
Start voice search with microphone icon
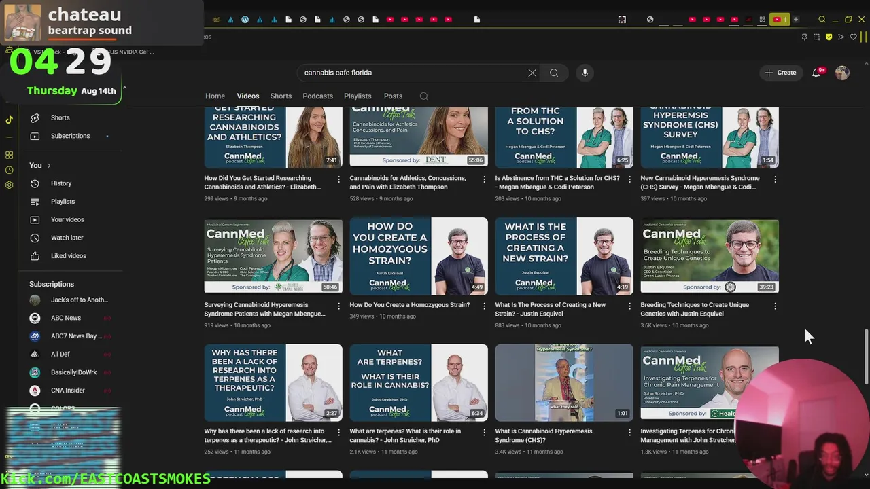[x=585, y=73]
